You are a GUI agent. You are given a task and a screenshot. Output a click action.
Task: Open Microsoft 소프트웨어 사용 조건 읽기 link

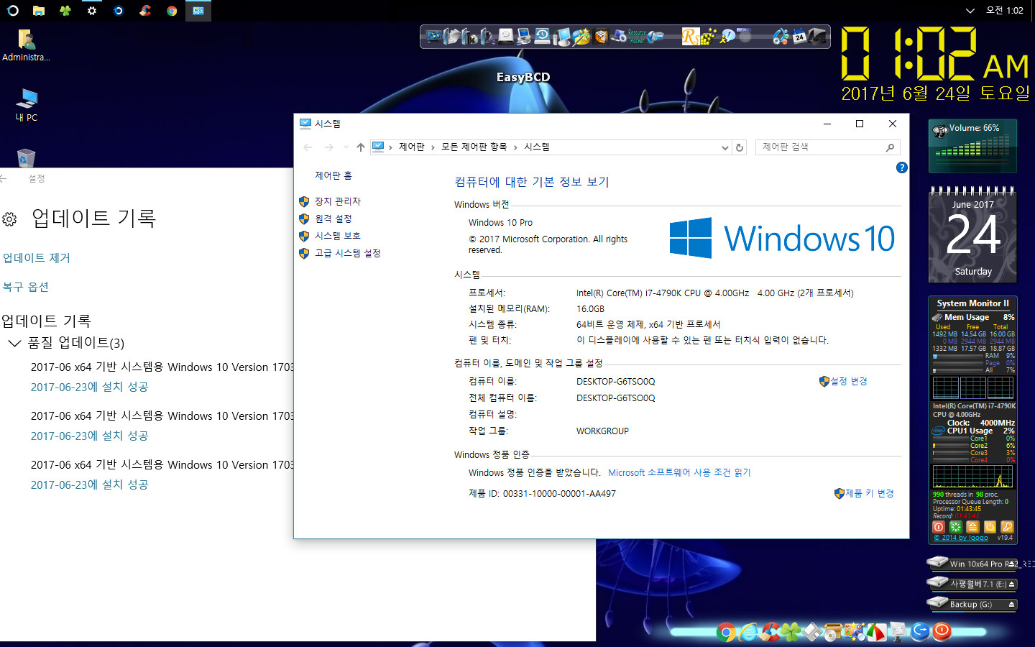pos(679,472)
